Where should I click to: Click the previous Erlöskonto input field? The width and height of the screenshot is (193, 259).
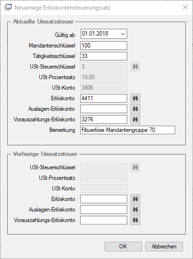(104, 199)
